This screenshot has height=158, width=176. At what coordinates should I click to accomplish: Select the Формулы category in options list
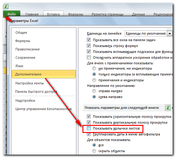tap(23, 41)
